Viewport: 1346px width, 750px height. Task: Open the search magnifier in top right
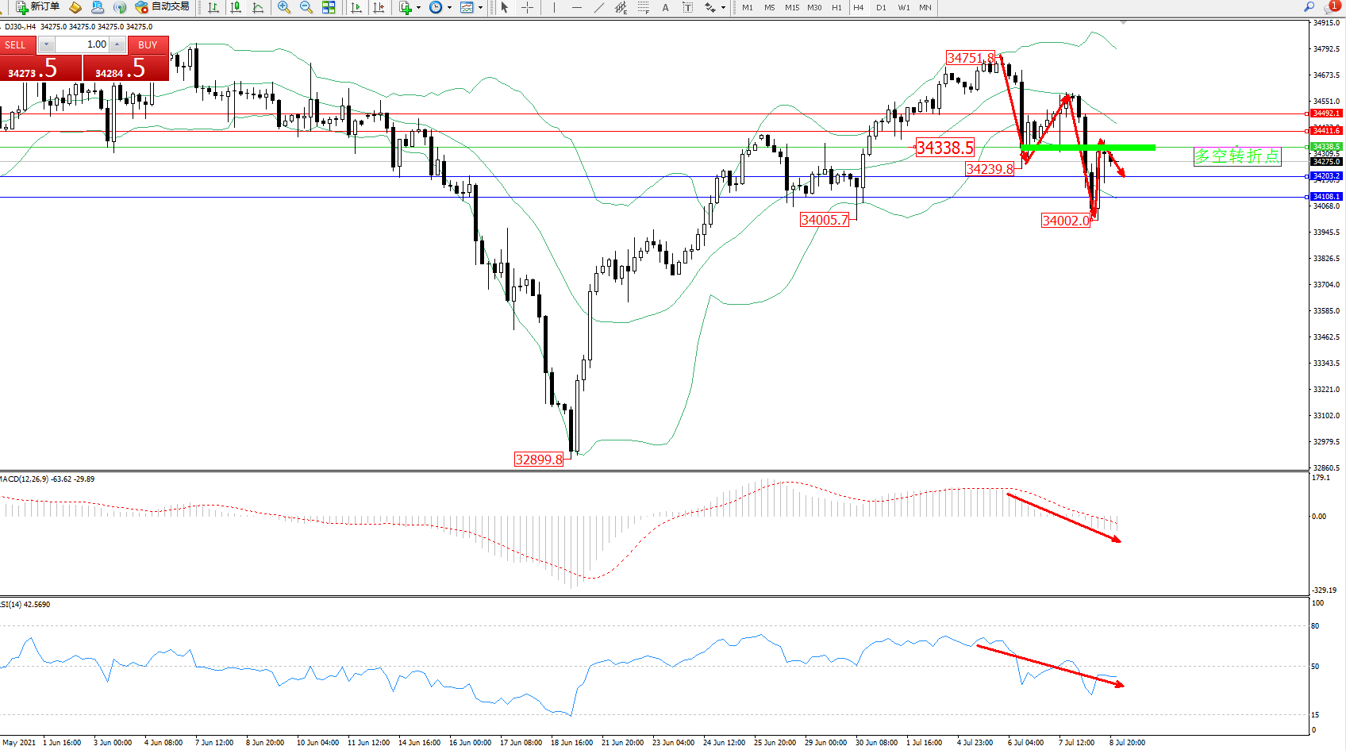(1309, 6)
